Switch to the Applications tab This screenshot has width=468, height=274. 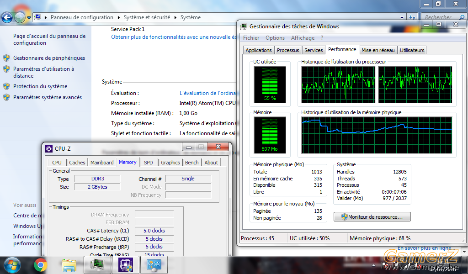(x=259, y=50)
